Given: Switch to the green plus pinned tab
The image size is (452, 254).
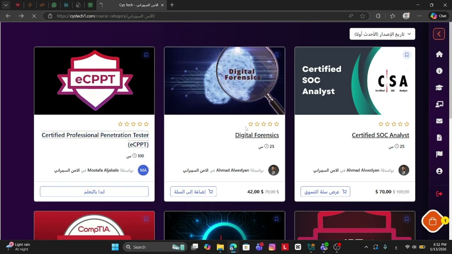Looking at the screenshot, I should pyautogui.click(x=90, y=5).
